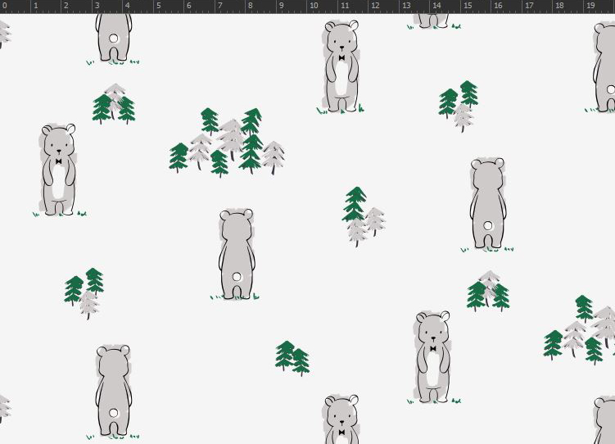The height and width of the screenshot is (444, 615).
Task: Select the ruler number 13
Action: pyautogui.click(x=406, y=6)
